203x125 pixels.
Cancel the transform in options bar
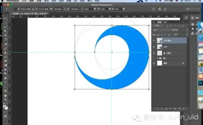click(x=159, y=9)
